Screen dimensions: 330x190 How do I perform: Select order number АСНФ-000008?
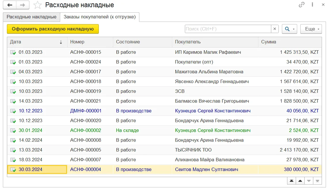pos(86,140)
